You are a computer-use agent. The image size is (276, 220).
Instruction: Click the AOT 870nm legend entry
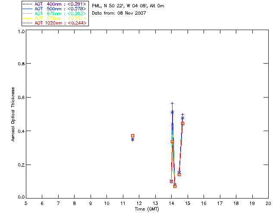coord(54,18)
